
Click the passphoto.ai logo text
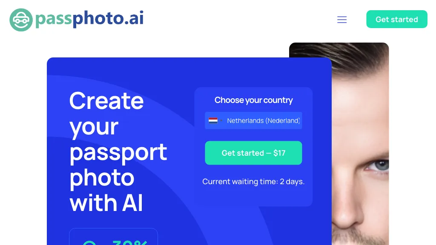click(89, 19)
